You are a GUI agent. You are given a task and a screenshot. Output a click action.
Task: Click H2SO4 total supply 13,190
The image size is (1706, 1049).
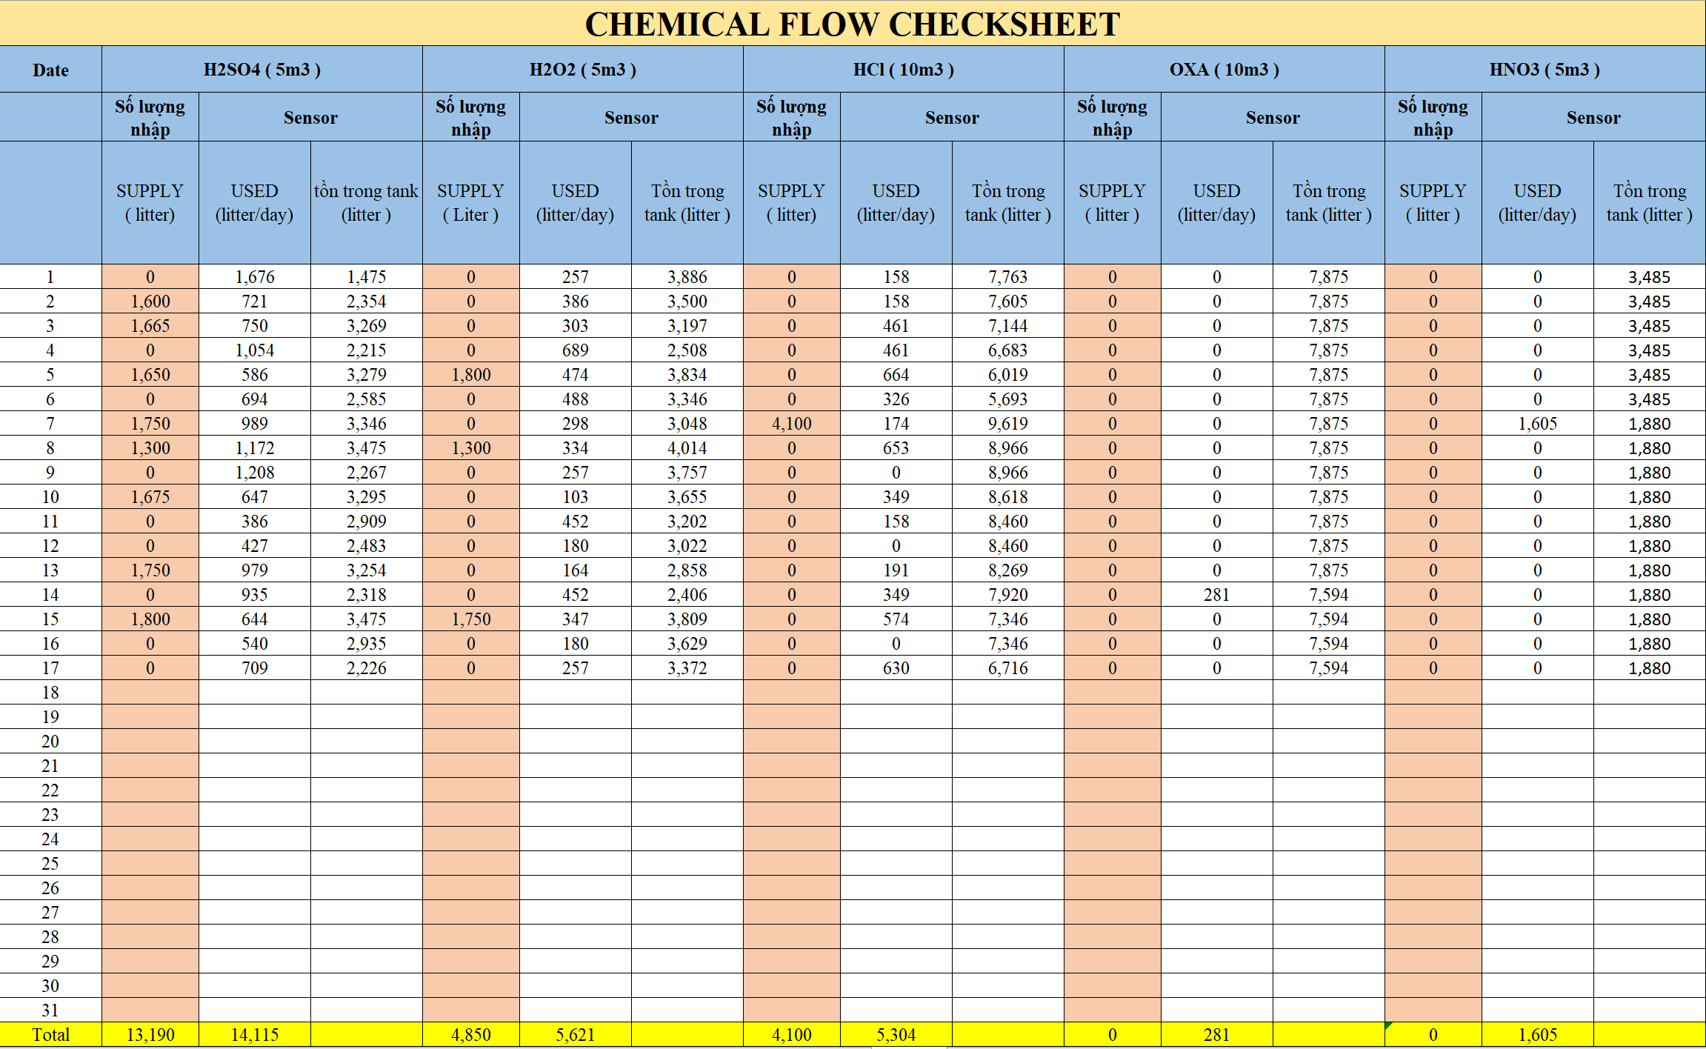coord(150,1035)
